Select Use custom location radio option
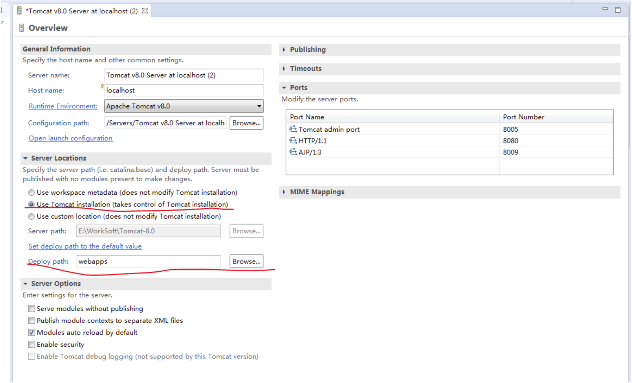This screenshot has height=383, width=632. point(31,217)
